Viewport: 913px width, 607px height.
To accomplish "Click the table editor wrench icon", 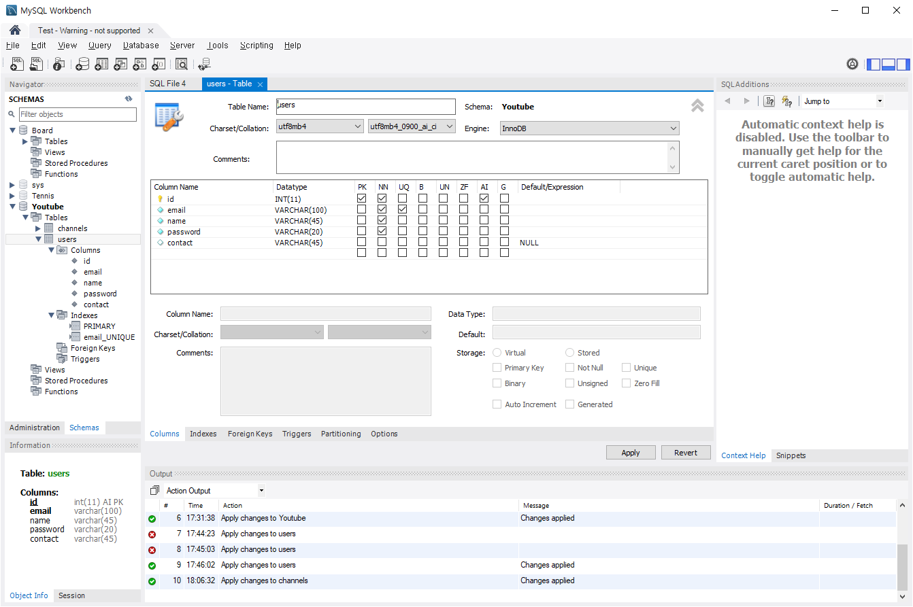I will 168,116.
